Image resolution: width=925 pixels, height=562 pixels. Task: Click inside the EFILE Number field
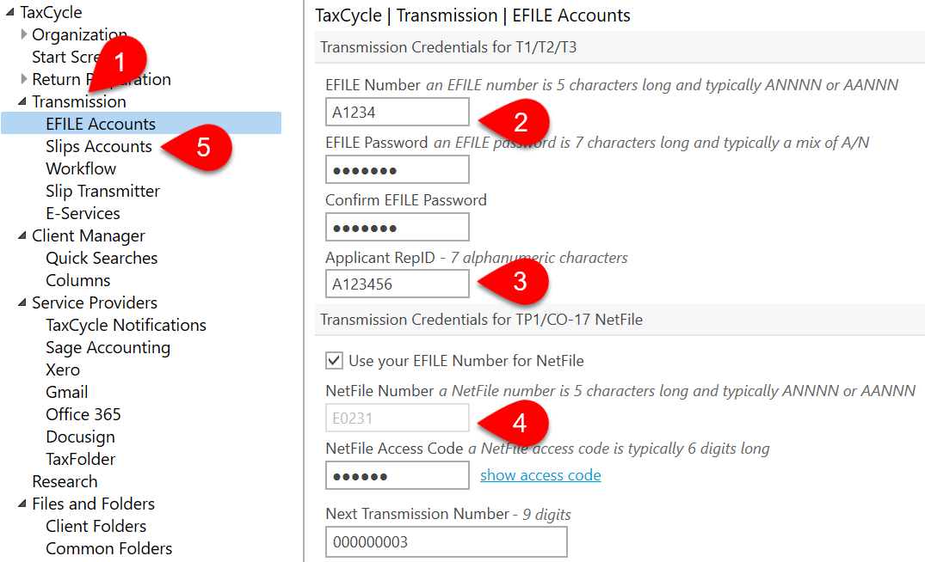397,112
